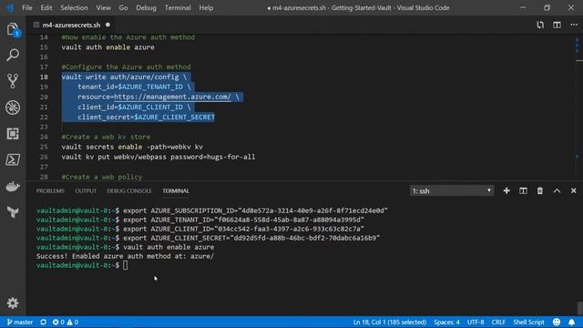Click the master branch indicator in status bar
This screenshot has width=583, height=328.
coord(20,322)
